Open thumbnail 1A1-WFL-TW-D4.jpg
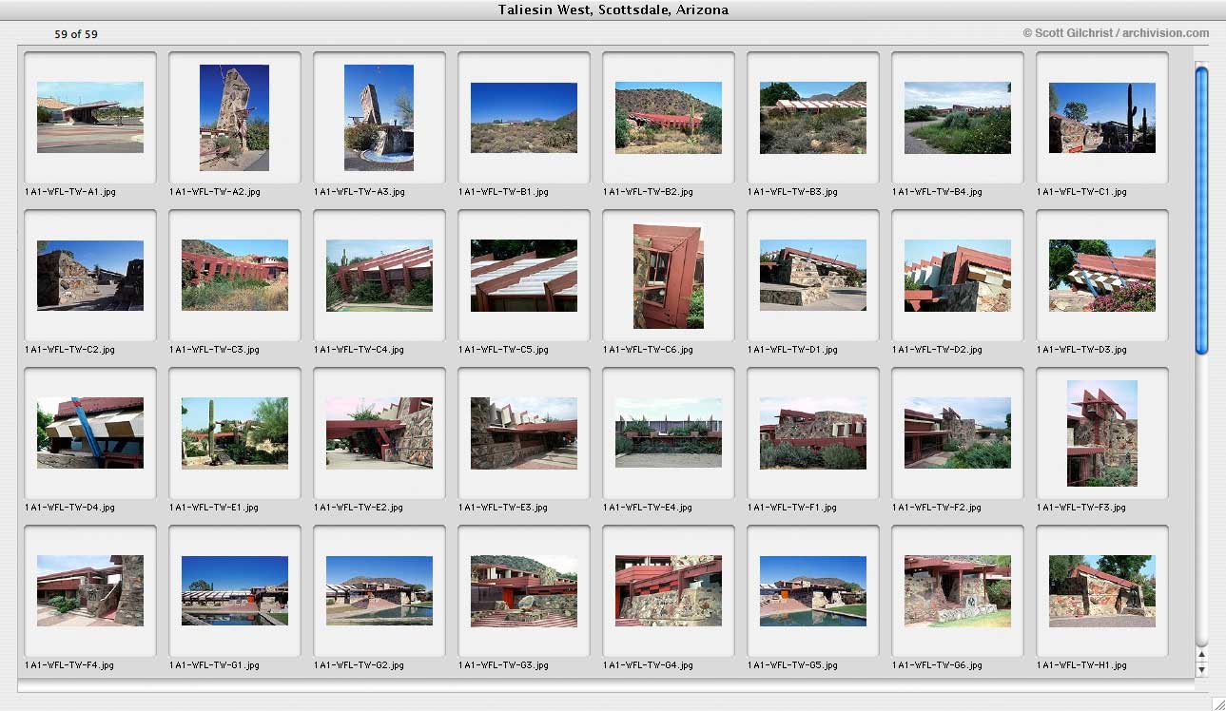1226x711 pixels. tap(90, 432)
